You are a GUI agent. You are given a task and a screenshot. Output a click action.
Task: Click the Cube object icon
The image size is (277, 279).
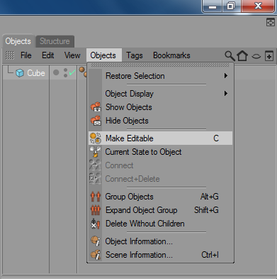(x=20, y=73)
